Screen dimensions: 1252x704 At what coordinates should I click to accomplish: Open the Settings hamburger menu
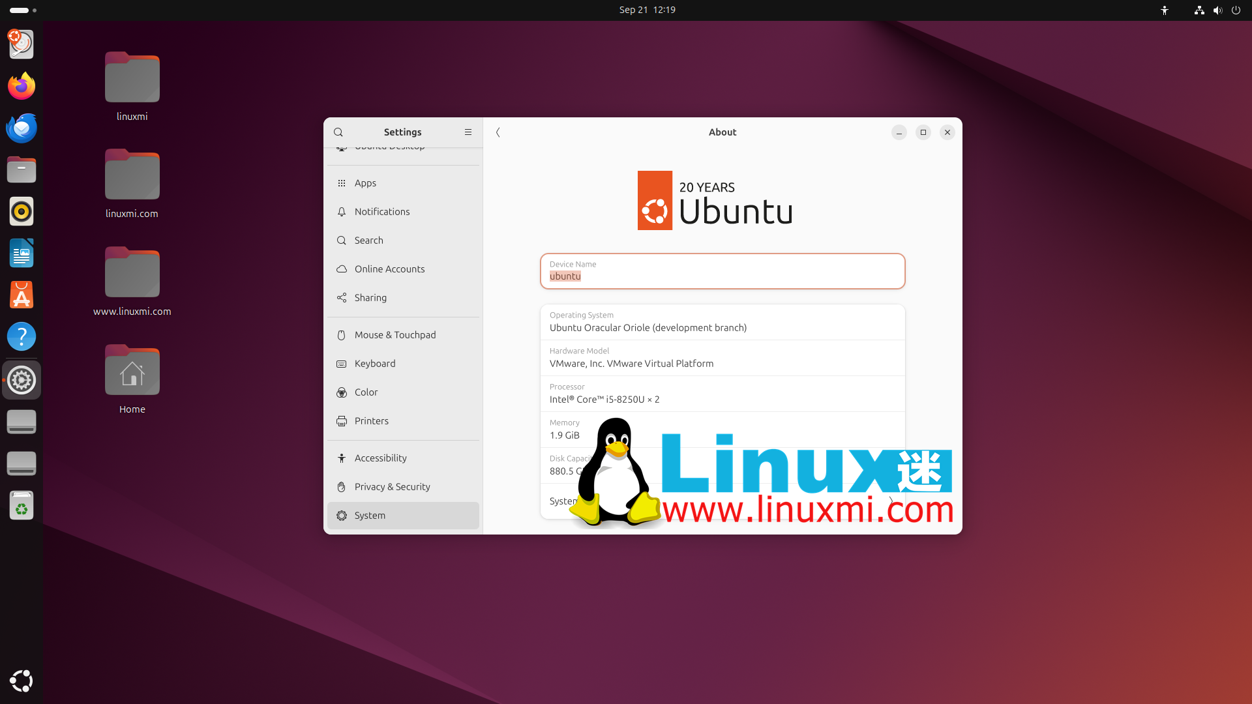(468, 132)
